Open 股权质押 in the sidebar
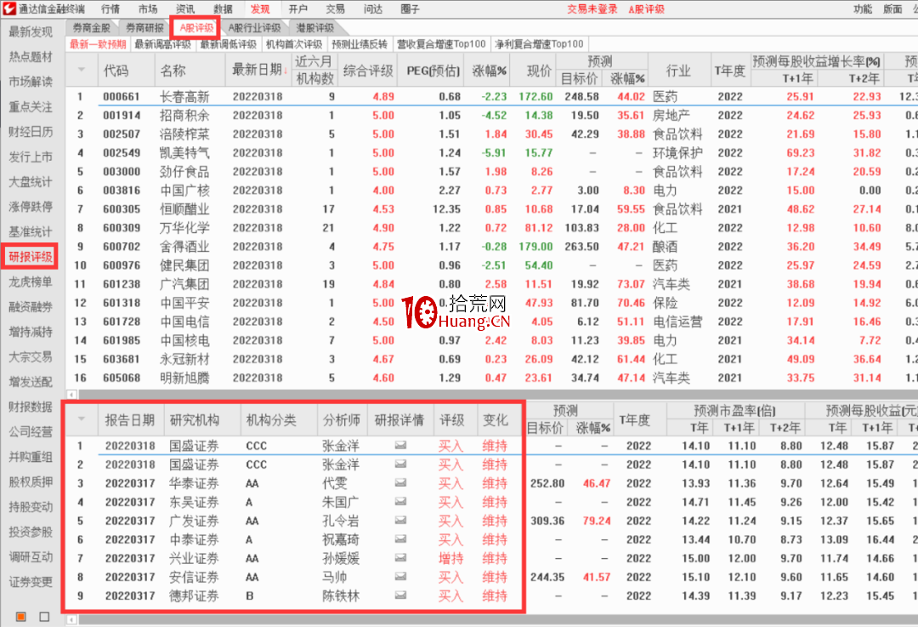 coord(31,482)
